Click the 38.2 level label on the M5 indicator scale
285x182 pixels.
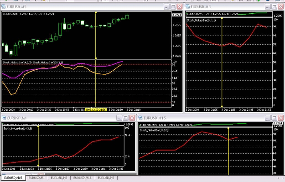[x=175, y=89]
